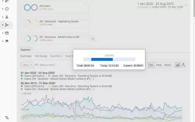This screenshot has height=122, width=195.
Task: Click the Current: 00:00:01 timer text
Action: [133, 66]
